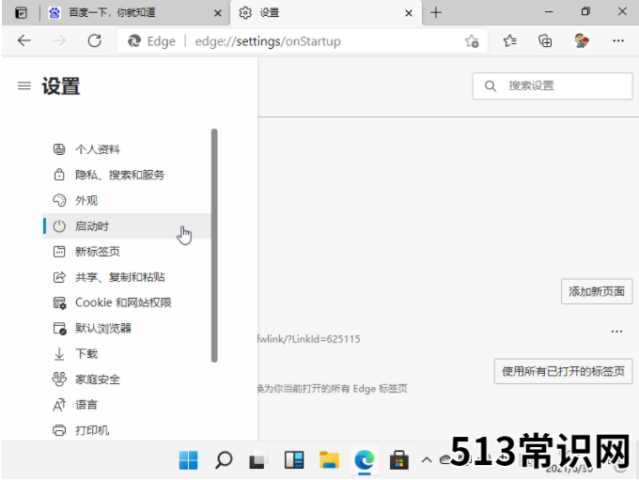Screen dimensions: 639x480
Task: Open Task View on the taskbar
Action: tap(258, 460)
